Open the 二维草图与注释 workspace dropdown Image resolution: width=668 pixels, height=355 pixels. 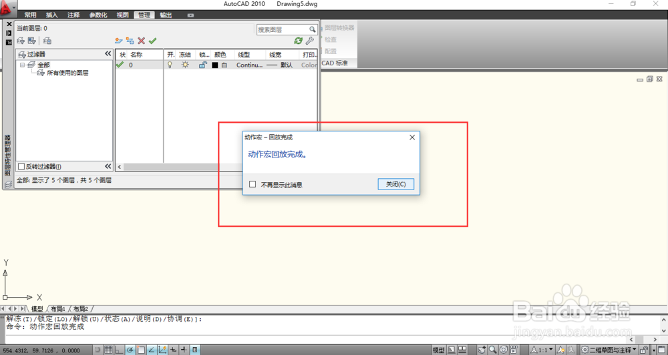[609, 350]
